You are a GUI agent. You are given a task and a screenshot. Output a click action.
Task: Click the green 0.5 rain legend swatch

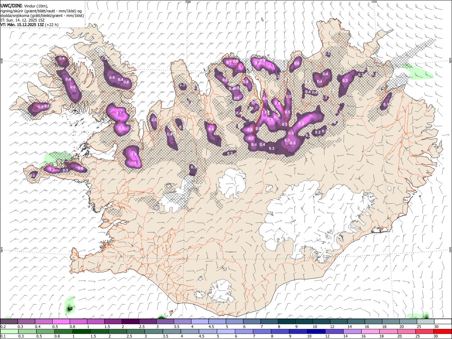point(45,332)
